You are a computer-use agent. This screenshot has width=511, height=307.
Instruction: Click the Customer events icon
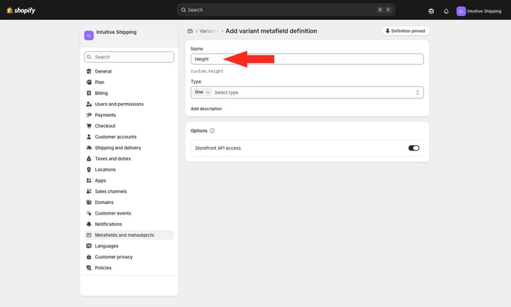(88, 213)
